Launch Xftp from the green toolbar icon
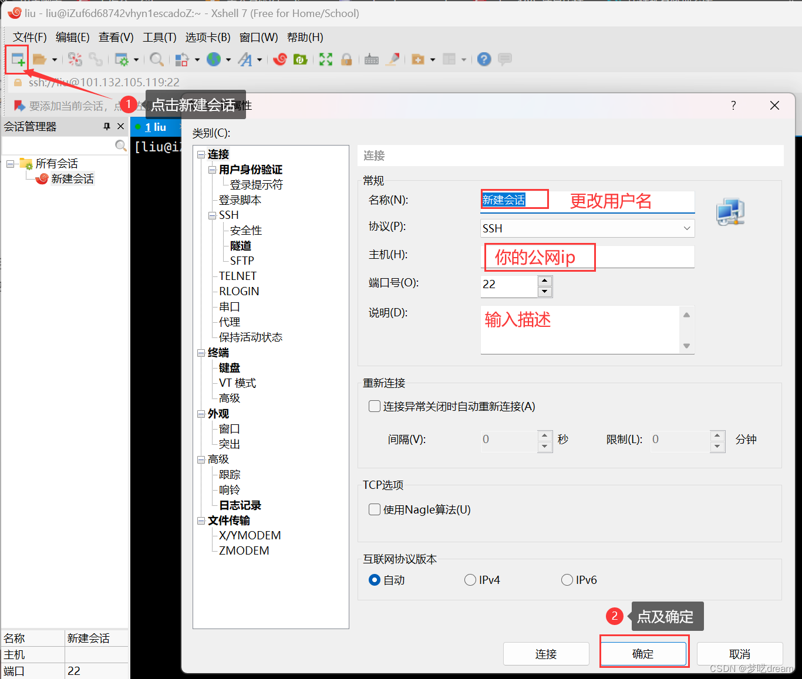Screen dimensions: 802x679 pos(301,59)
